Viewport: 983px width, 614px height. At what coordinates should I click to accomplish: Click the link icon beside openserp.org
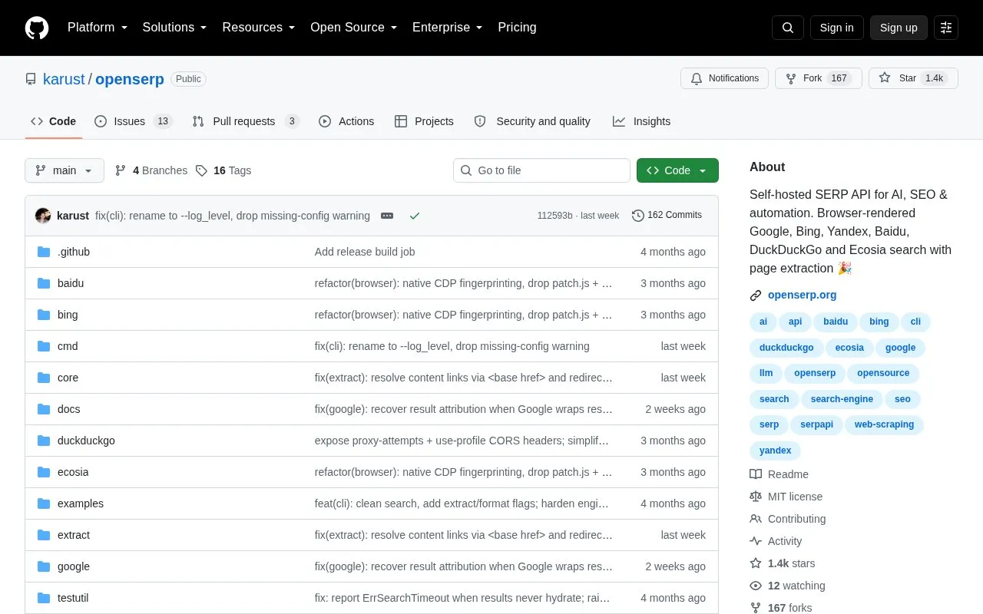click(x=756, y=295)
